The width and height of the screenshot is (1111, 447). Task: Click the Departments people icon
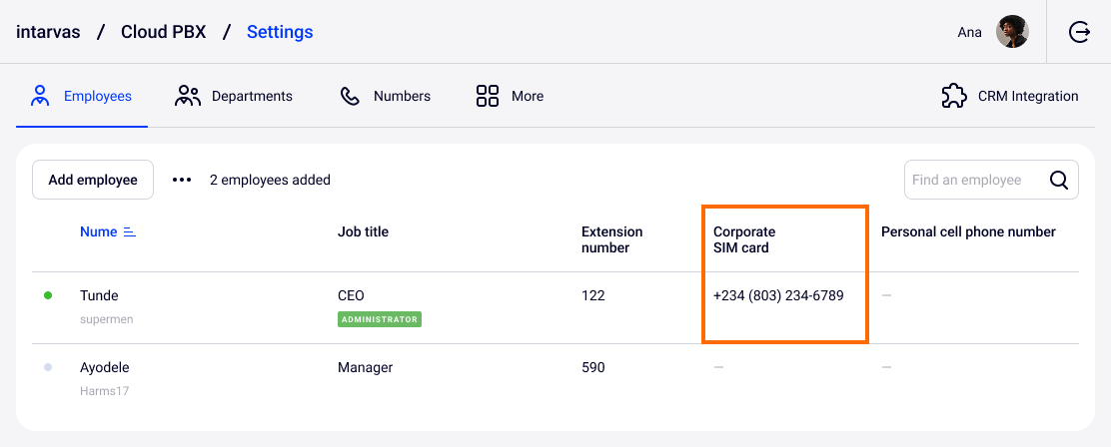tap(188, 96)
